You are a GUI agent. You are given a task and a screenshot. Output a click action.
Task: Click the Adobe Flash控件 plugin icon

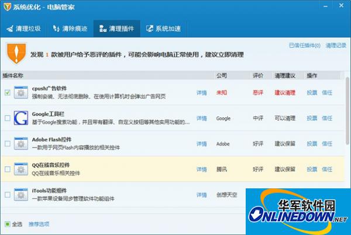point(21,143)
